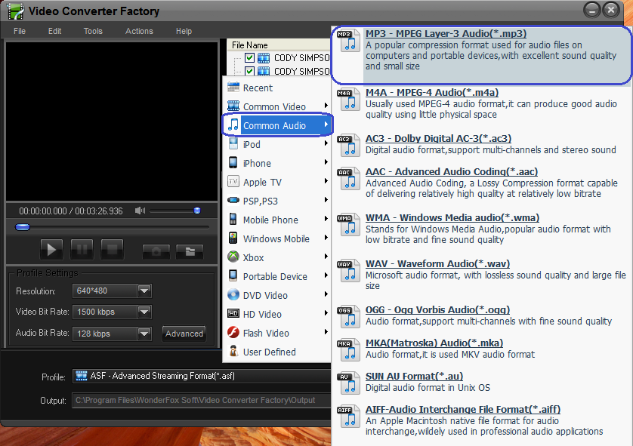Click the AIFF format file icon
Image resolution: width=633 pixels, height=446 pixels.
[349, 417]
